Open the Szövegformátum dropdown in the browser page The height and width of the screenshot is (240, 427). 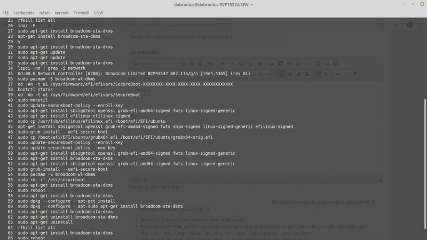pos(195,210)
